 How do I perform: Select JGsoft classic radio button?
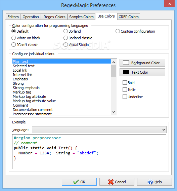tap(25, 45)
